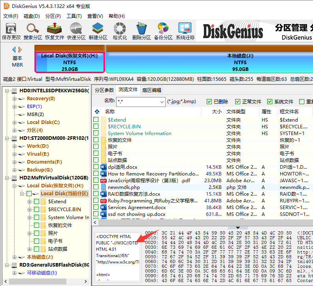313x286 pixels.
Task: Expand the 本地磁盘(J:) tree node
Action: coord(14,257)
